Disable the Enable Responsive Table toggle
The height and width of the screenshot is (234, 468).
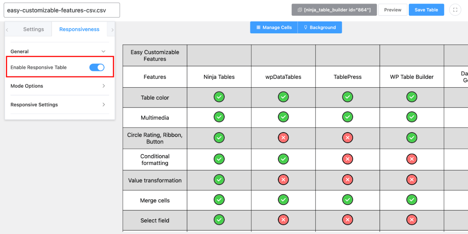pyautogui.click(x=97, y=67)
